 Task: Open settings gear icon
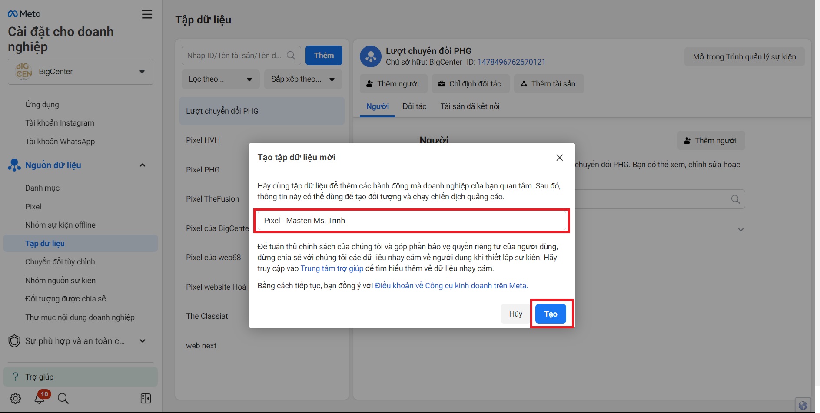pos(16,398)
